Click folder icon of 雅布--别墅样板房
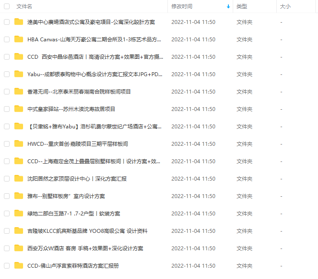Screen dimensions: 318x279 [19, 196]
